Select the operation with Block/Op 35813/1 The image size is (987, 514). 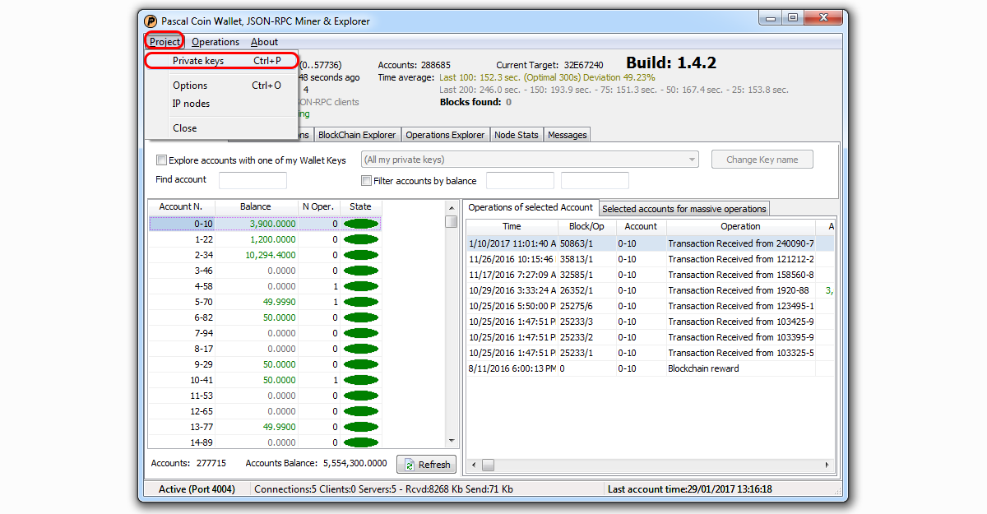[x=651, y=259]
